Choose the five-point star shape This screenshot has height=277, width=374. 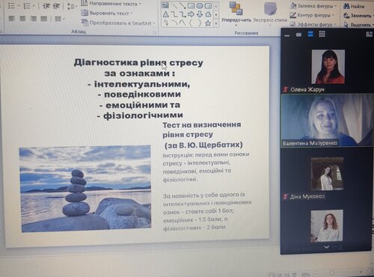(x=208, y=23)
